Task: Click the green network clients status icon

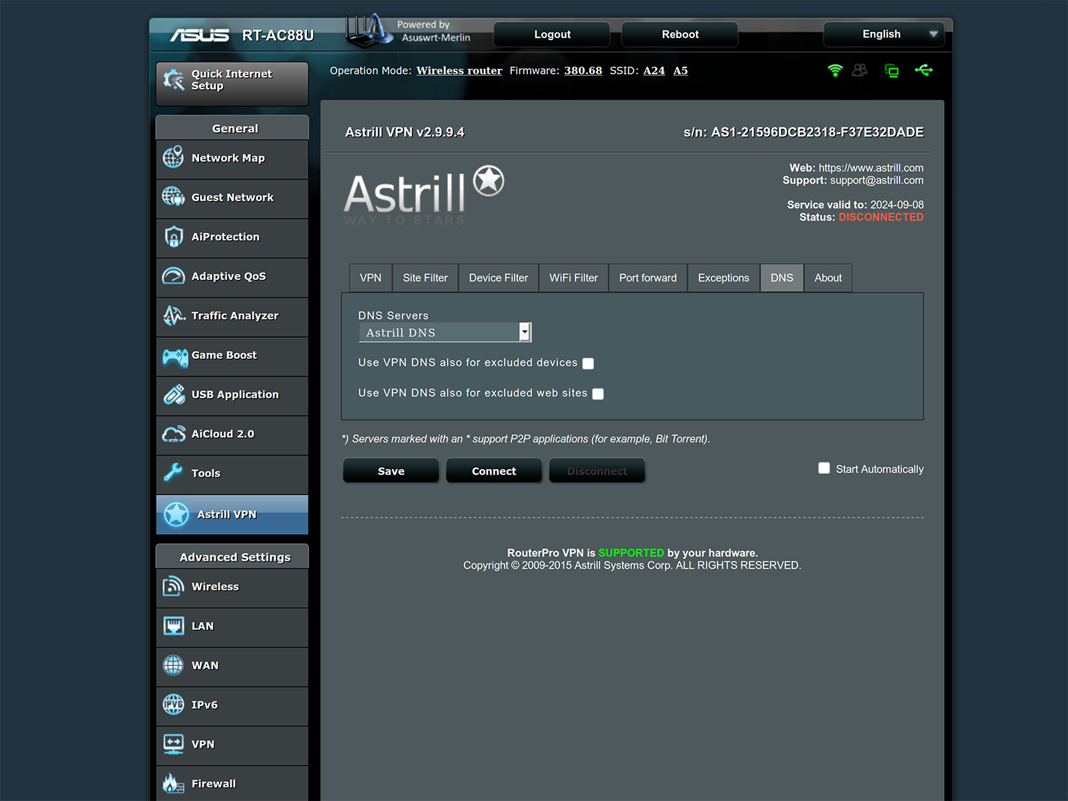Action: point(891,70)
